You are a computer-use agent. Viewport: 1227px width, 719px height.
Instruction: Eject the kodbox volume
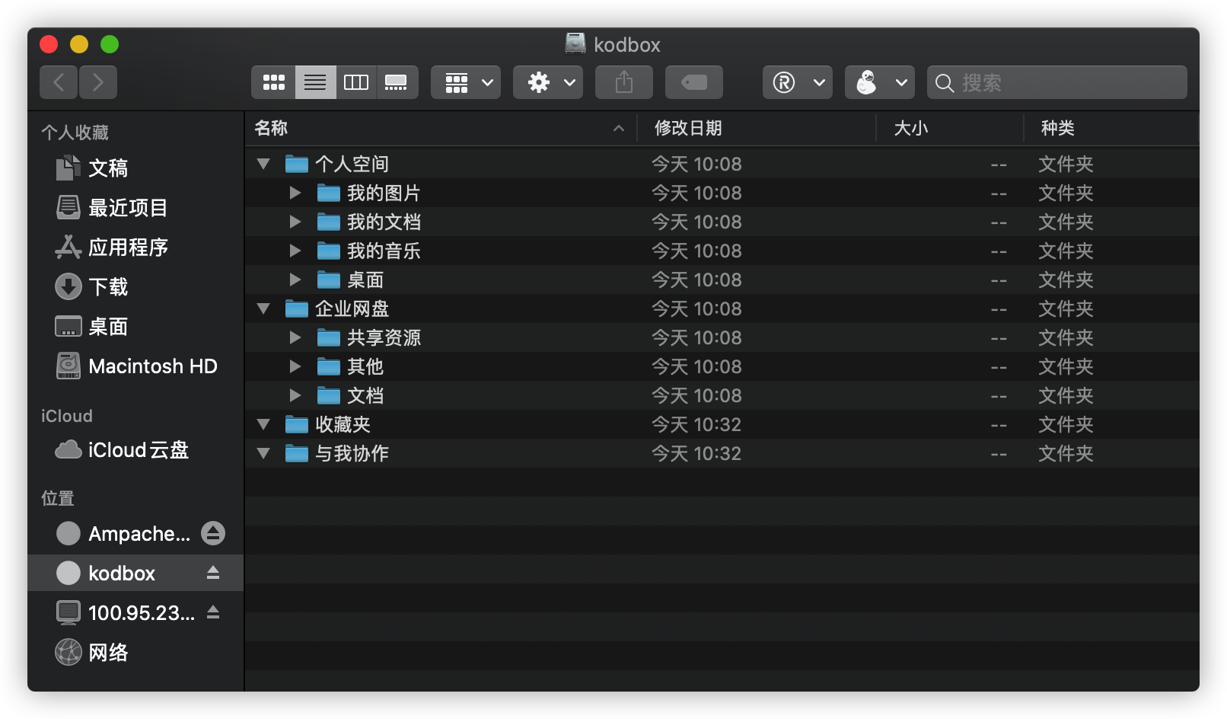point(213,573)
